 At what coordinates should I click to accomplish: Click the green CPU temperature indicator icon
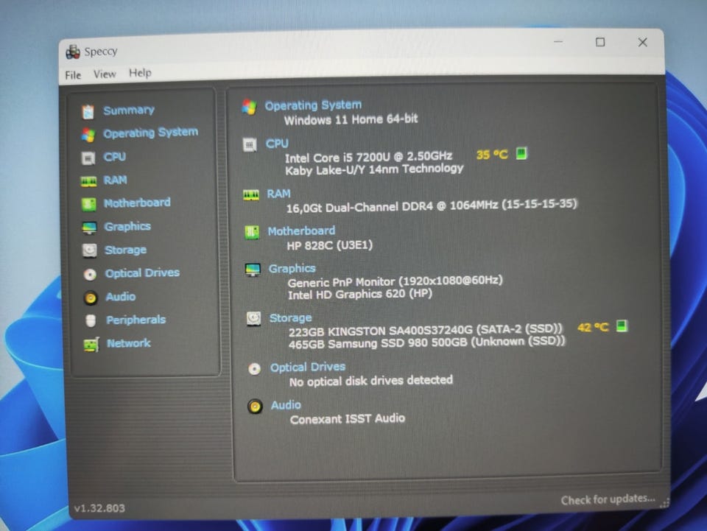[521, 153]
